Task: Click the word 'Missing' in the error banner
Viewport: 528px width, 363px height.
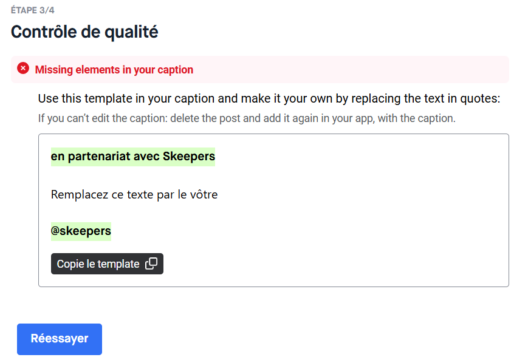Action: (53, 70)
